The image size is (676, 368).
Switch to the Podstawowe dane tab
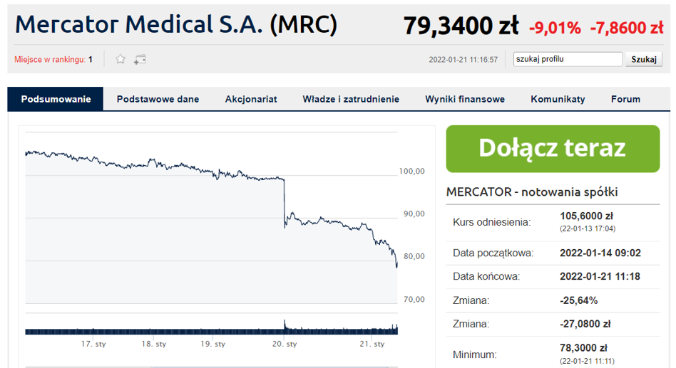pyautogui.click(x=158, y=99)
